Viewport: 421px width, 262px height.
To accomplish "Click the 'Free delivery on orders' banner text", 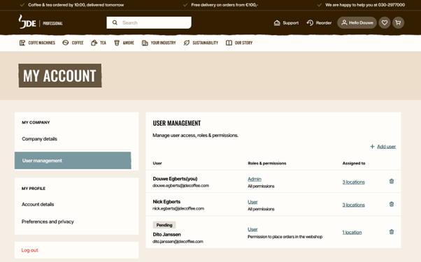I will point(224,5).
